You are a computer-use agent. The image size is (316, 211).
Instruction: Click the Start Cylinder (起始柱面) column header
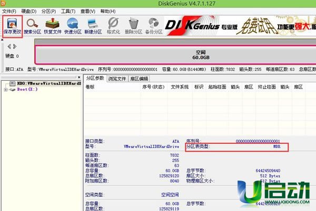coord(217,87)
